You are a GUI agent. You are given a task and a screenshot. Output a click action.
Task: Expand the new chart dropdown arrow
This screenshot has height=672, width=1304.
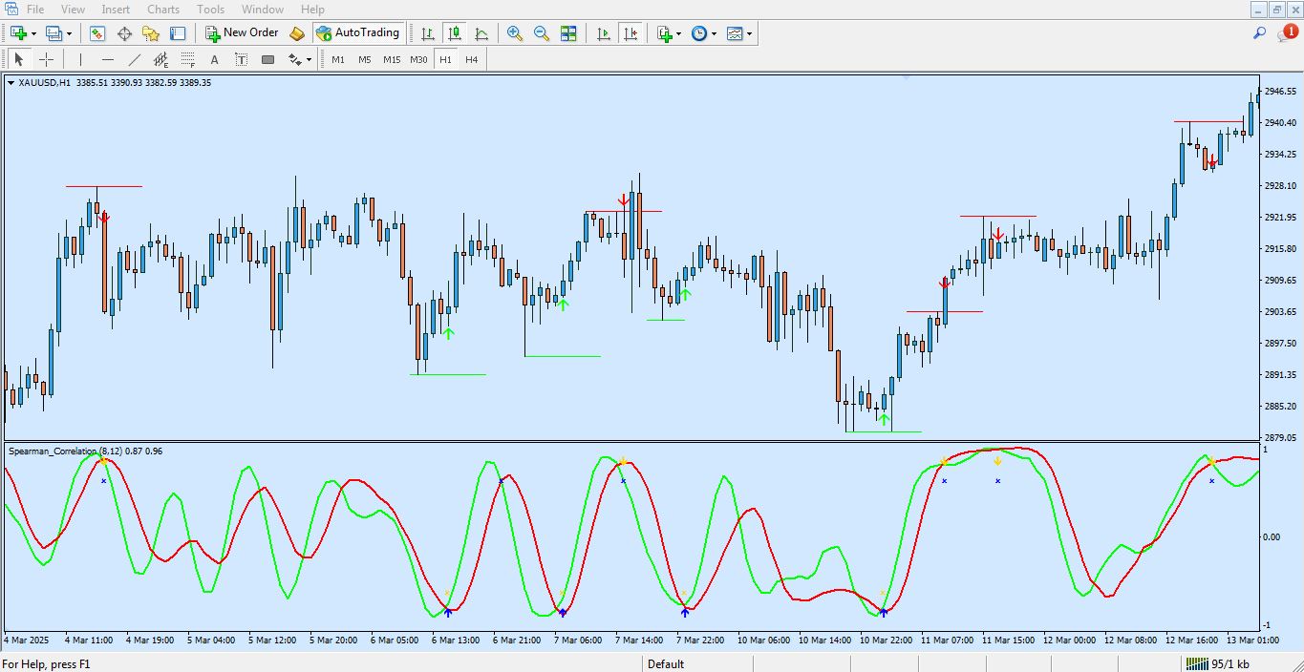coord(33,33)
